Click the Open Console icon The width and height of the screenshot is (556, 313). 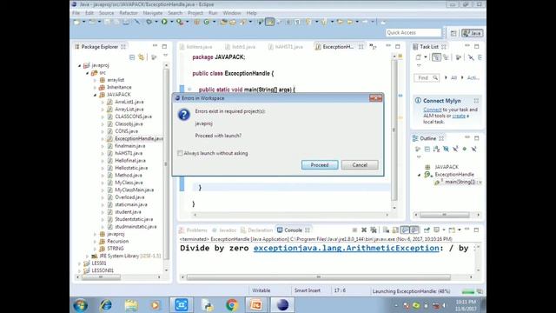pos(452,230)
